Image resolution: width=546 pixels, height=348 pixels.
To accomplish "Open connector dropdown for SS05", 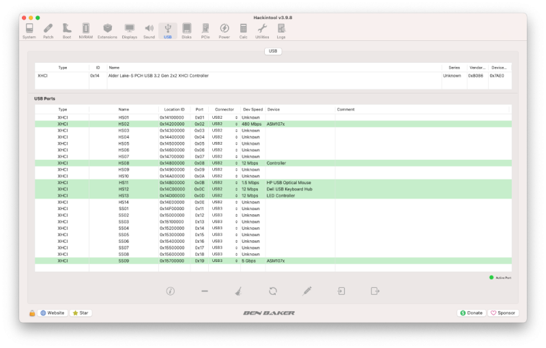I will (225, 235).
